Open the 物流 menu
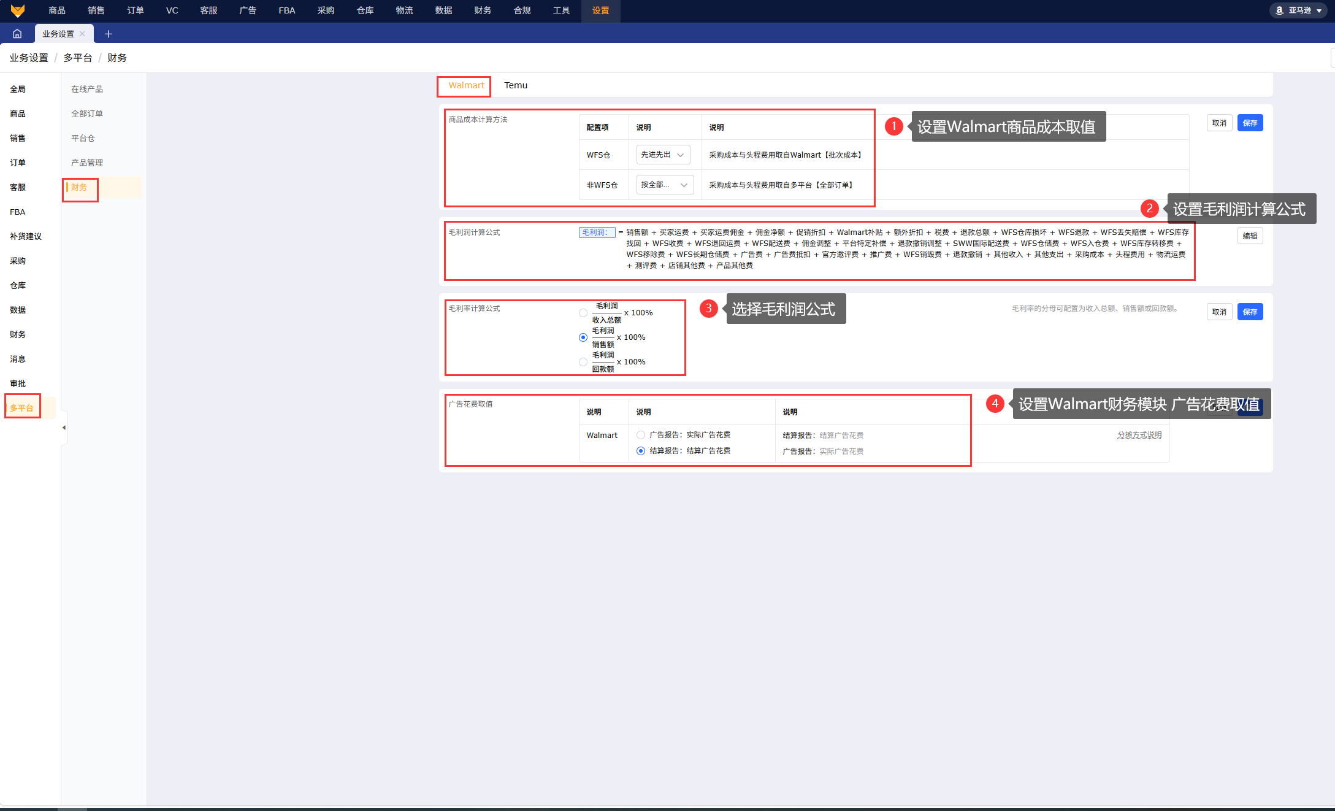This screenshot has height=811, width=1335. [405, 10]
